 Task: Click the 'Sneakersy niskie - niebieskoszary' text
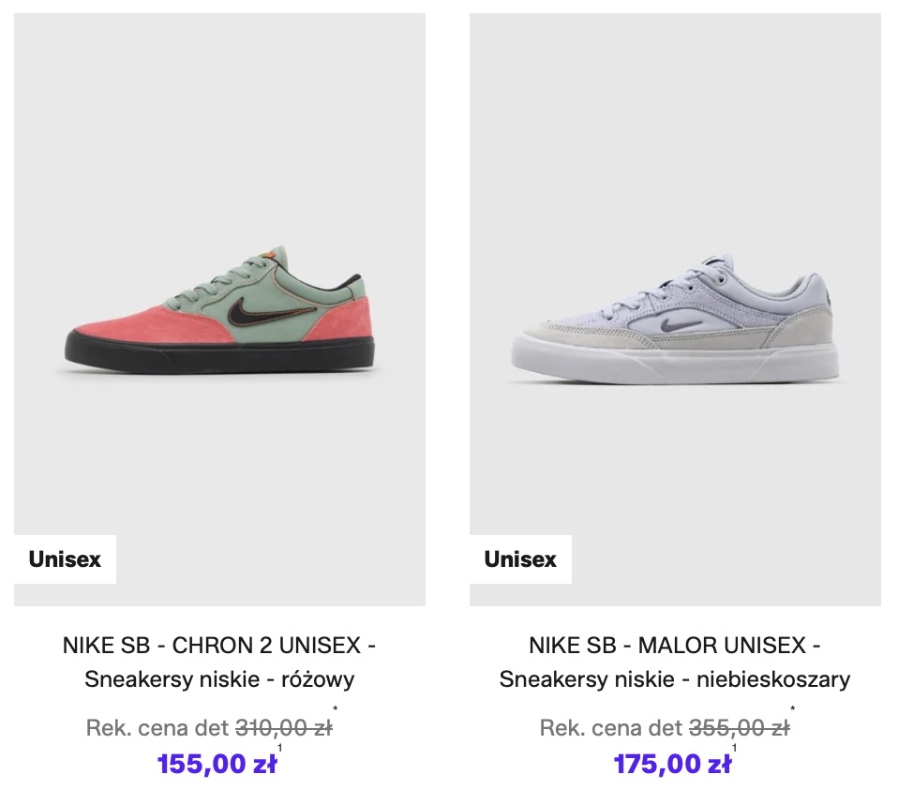point(675,679)
